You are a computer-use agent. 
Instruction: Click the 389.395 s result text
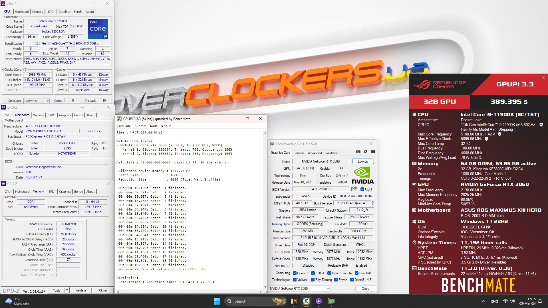point(509,102)
